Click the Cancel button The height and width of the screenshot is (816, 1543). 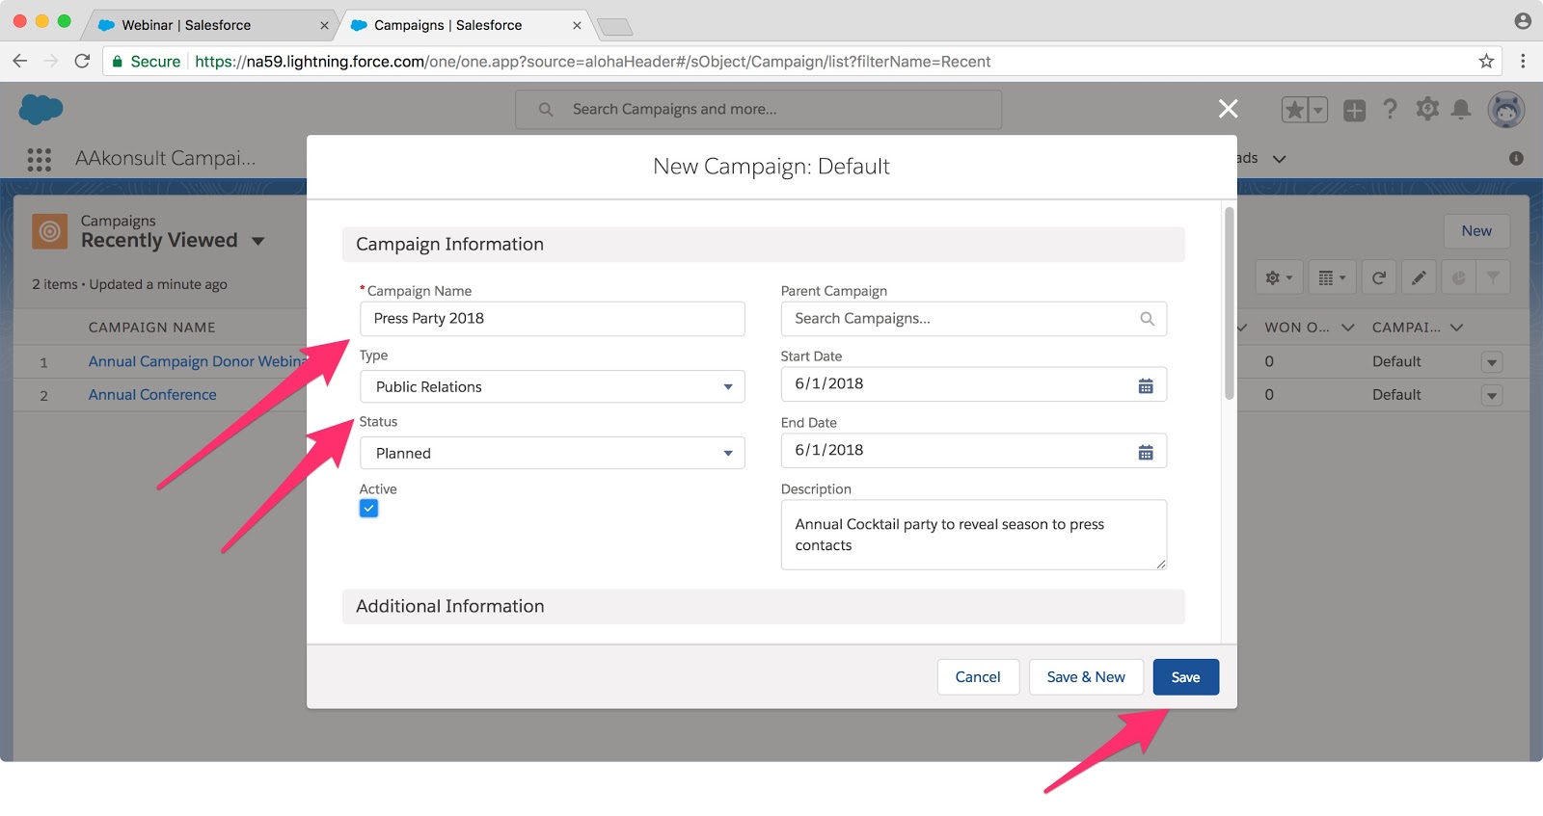tap(978, 677)
